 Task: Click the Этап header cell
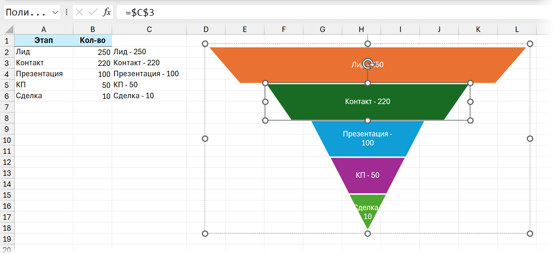point(44,40)
